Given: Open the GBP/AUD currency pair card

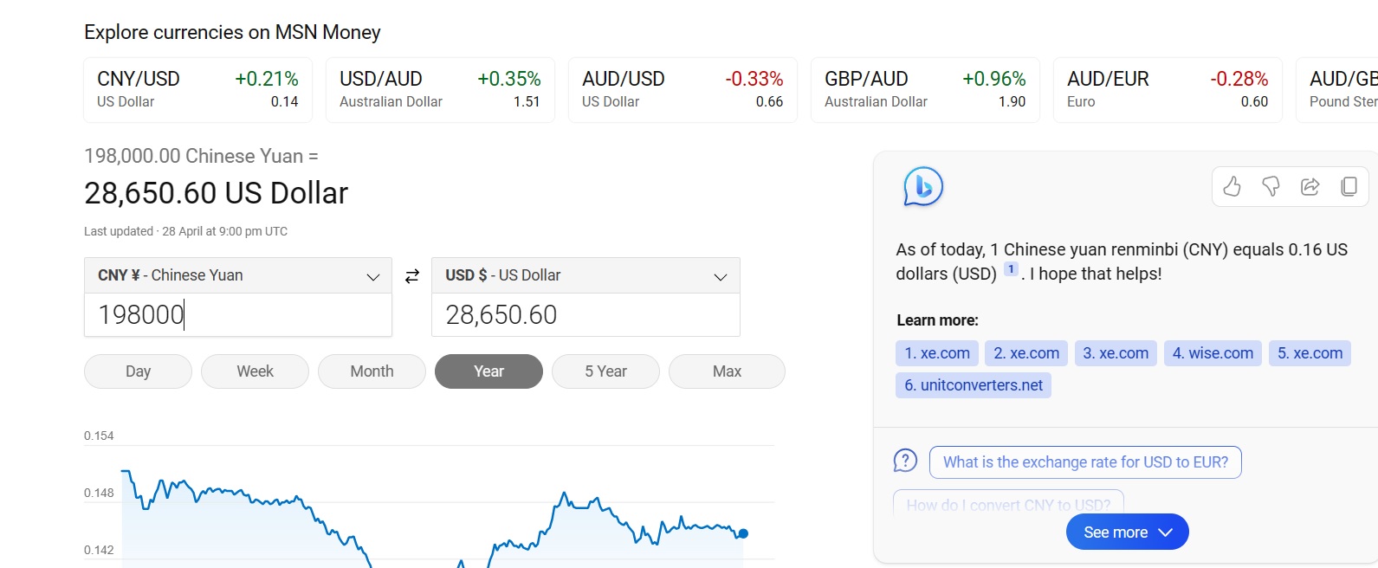Looking at the screenshot, I should (x=925, y=90).
